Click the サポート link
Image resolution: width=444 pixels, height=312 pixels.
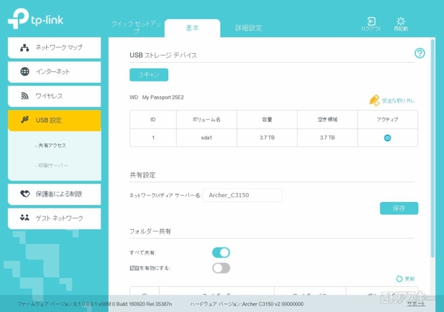tap(416, 304)
